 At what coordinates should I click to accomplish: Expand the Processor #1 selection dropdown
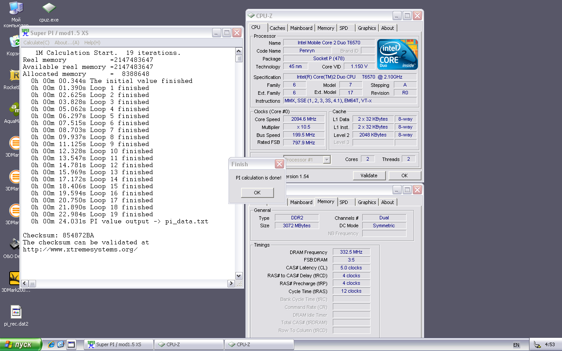(x=326, y=160)
